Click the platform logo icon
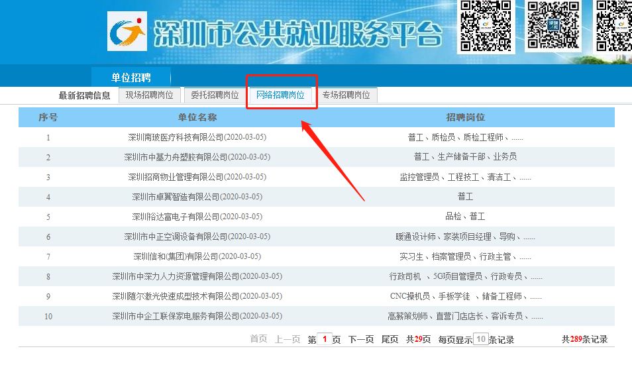This screenshot has width=632, height=367. click(127, 31)
